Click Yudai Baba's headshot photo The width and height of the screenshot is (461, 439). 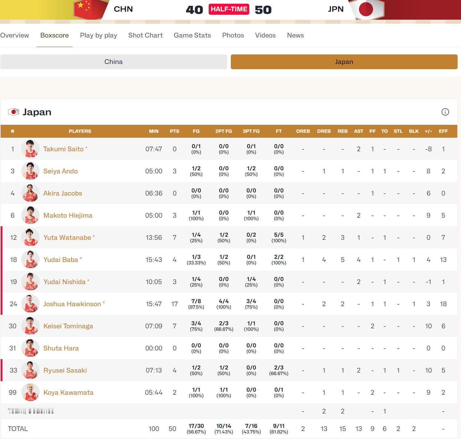click(30, 260)
